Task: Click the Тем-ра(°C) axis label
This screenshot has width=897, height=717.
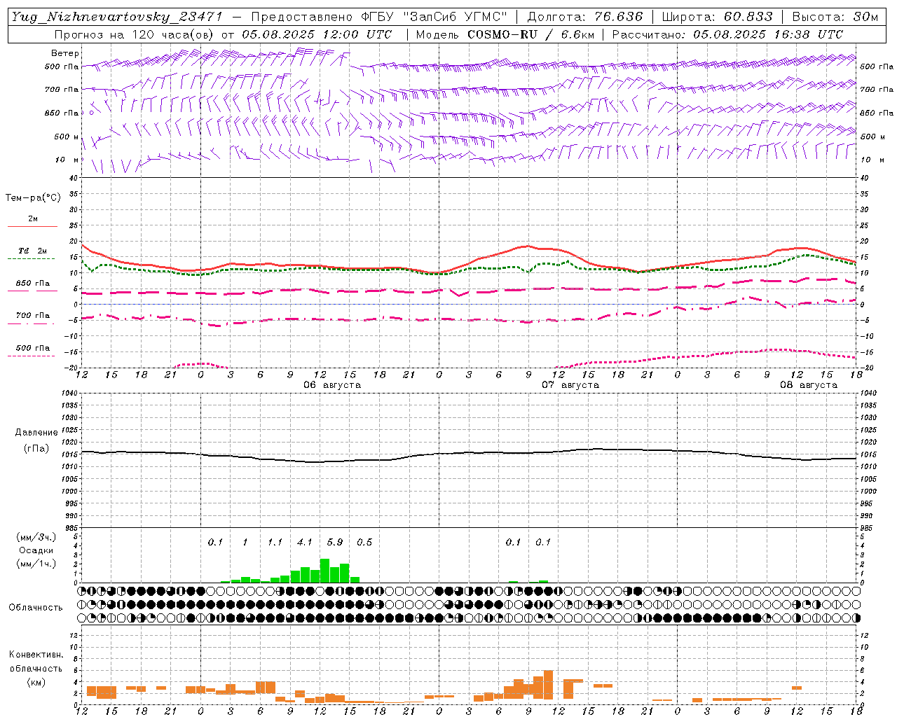Action: pos(33,198)
